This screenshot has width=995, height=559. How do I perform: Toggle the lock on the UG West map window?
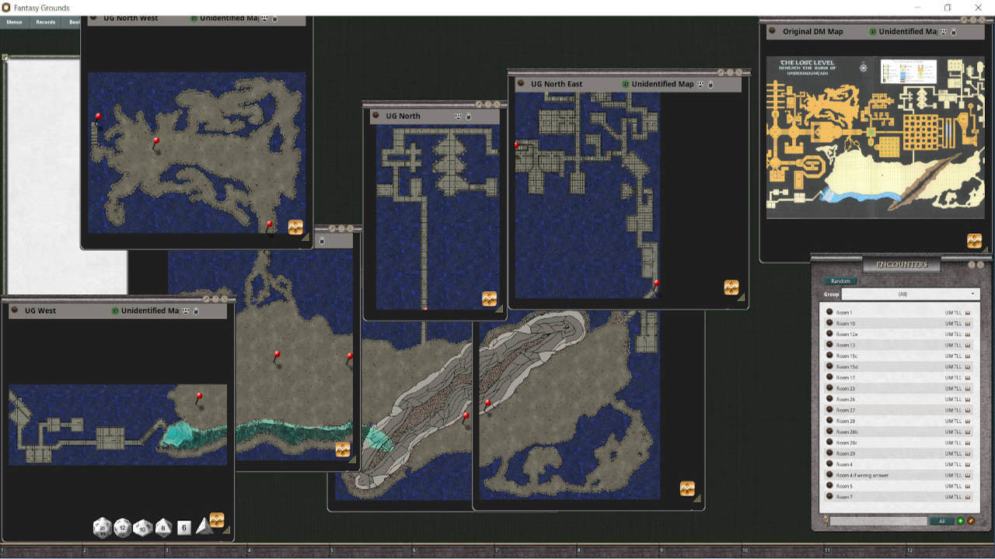tap(195, 311)
